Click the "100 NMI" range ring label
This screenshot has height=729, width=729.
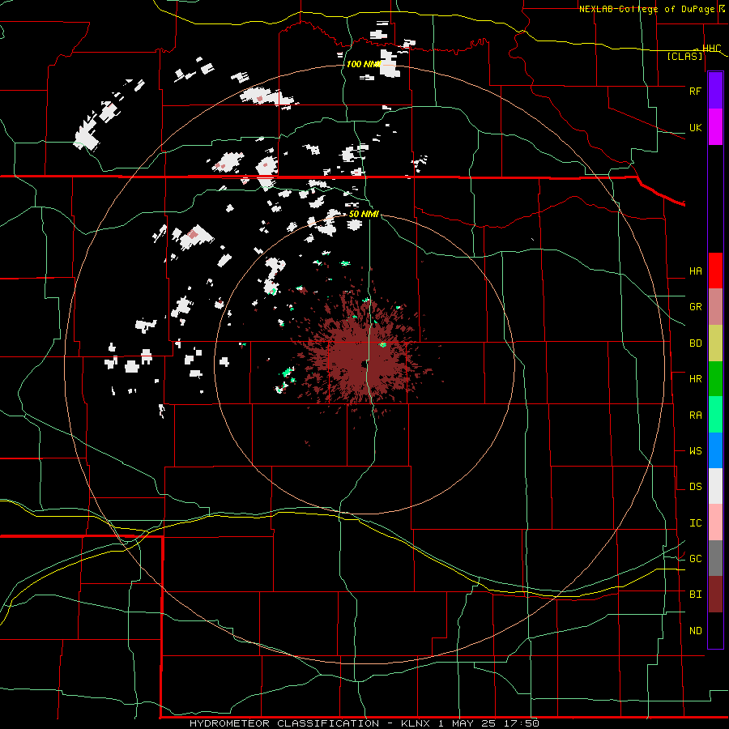coord(364,64)
